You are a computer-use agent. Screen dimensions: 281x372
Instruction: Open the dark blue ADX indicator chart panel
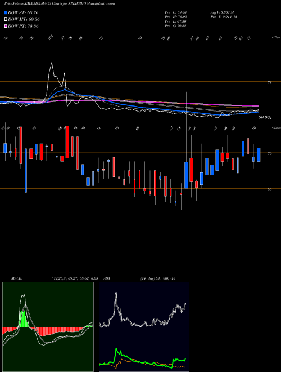(x=144, y=327)
